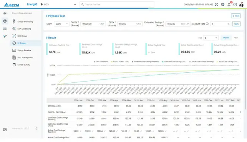Open EE Project menu item
This screenshot has width=247, height=142.
tap(25, 43)
